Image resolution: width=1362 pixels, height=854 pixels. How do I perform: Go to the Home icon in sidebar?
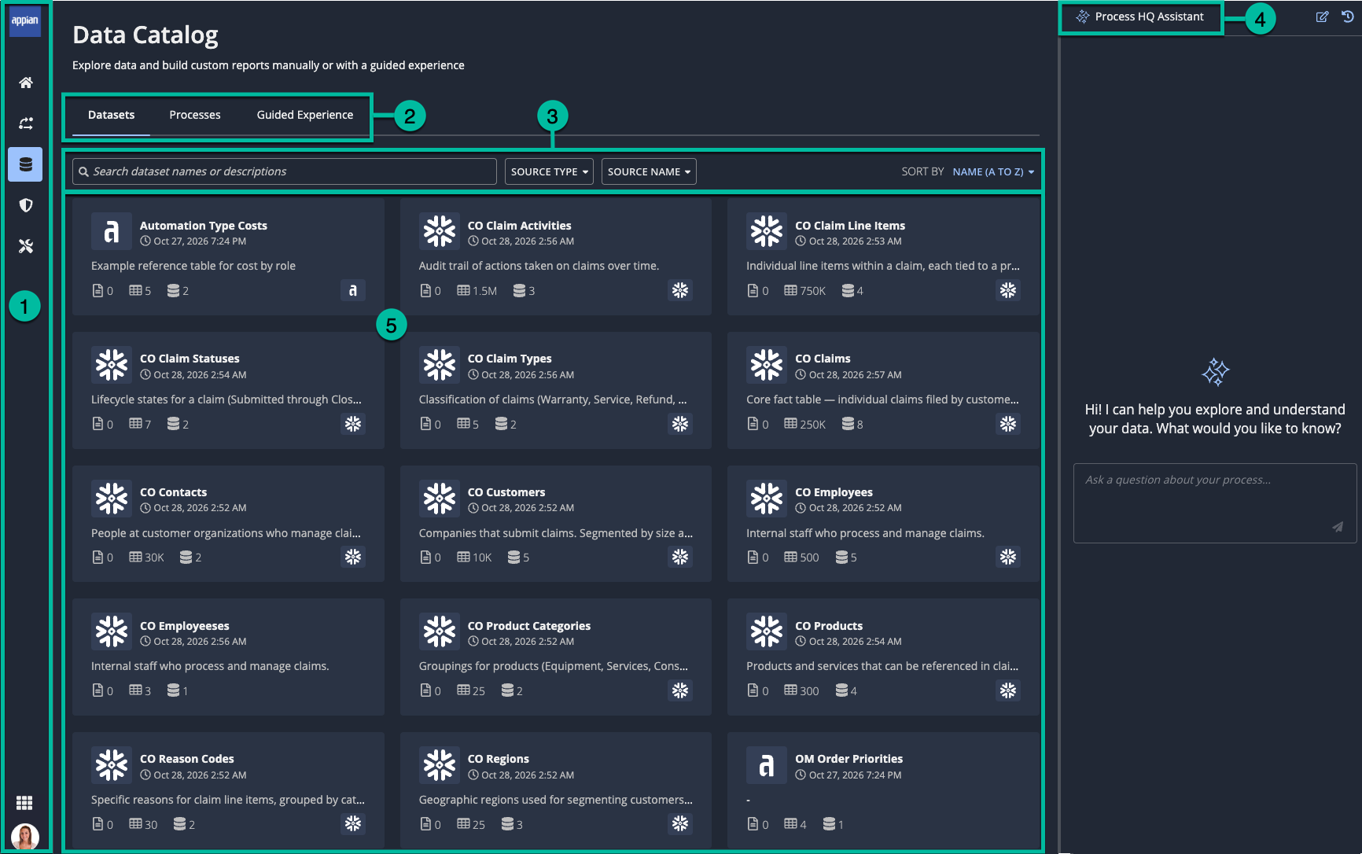pyautogui.click(x=26, y=83)
